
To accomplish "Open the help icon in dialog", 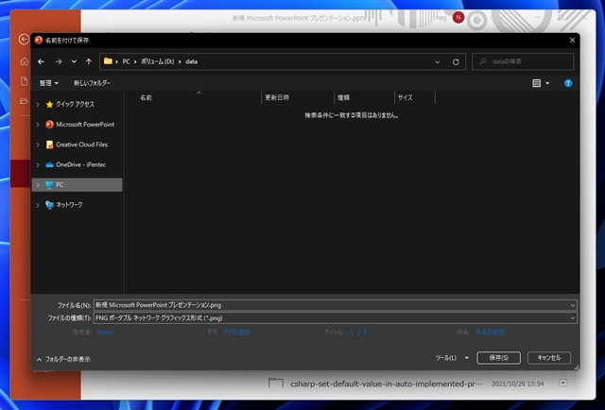I will [x=568, y=83].
